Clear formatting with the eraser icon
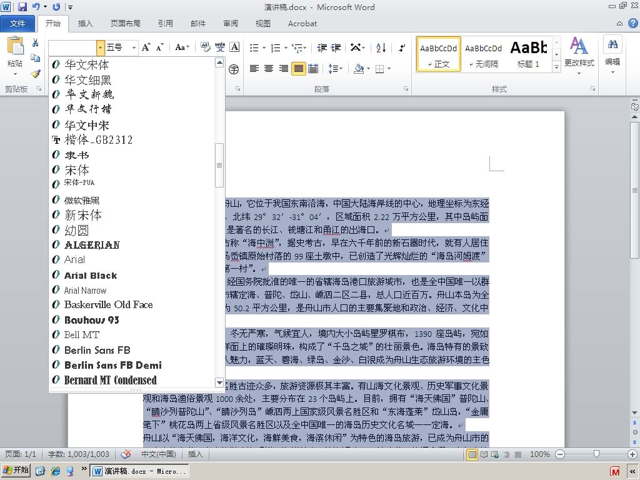The image size is (640, 480). pos(205,47)
